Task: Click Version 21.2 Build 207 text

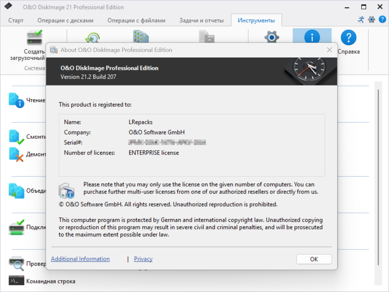Action: [88, 77]
